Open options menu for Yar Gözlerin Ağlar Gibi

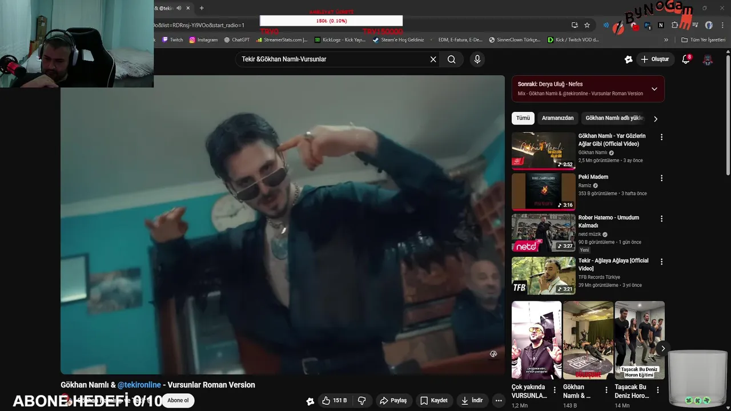point(661,137)
